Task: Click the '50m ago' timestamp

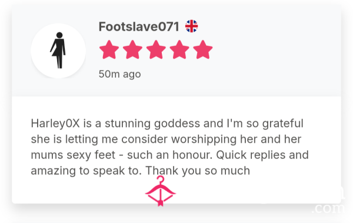Action: tap(120, 74)
